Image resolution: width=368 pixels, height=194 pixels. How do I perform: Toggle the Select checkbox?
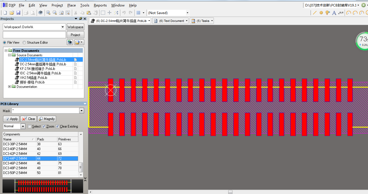[29, 126]
